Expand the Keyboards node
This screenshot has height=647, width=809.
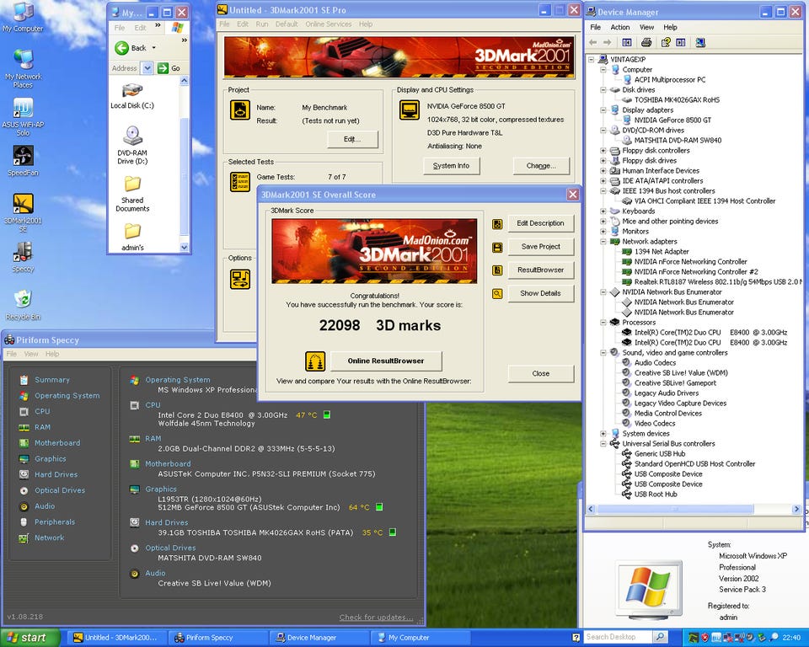603,211
